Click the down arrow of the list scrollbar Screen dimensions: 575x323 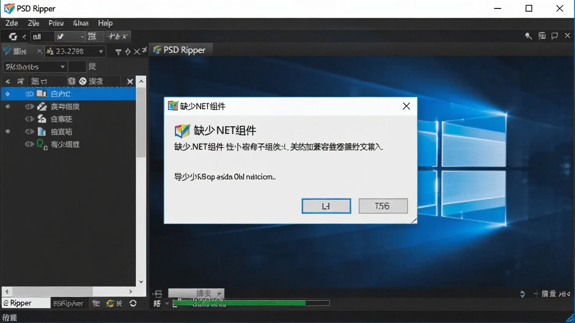(x=141, y=282)
